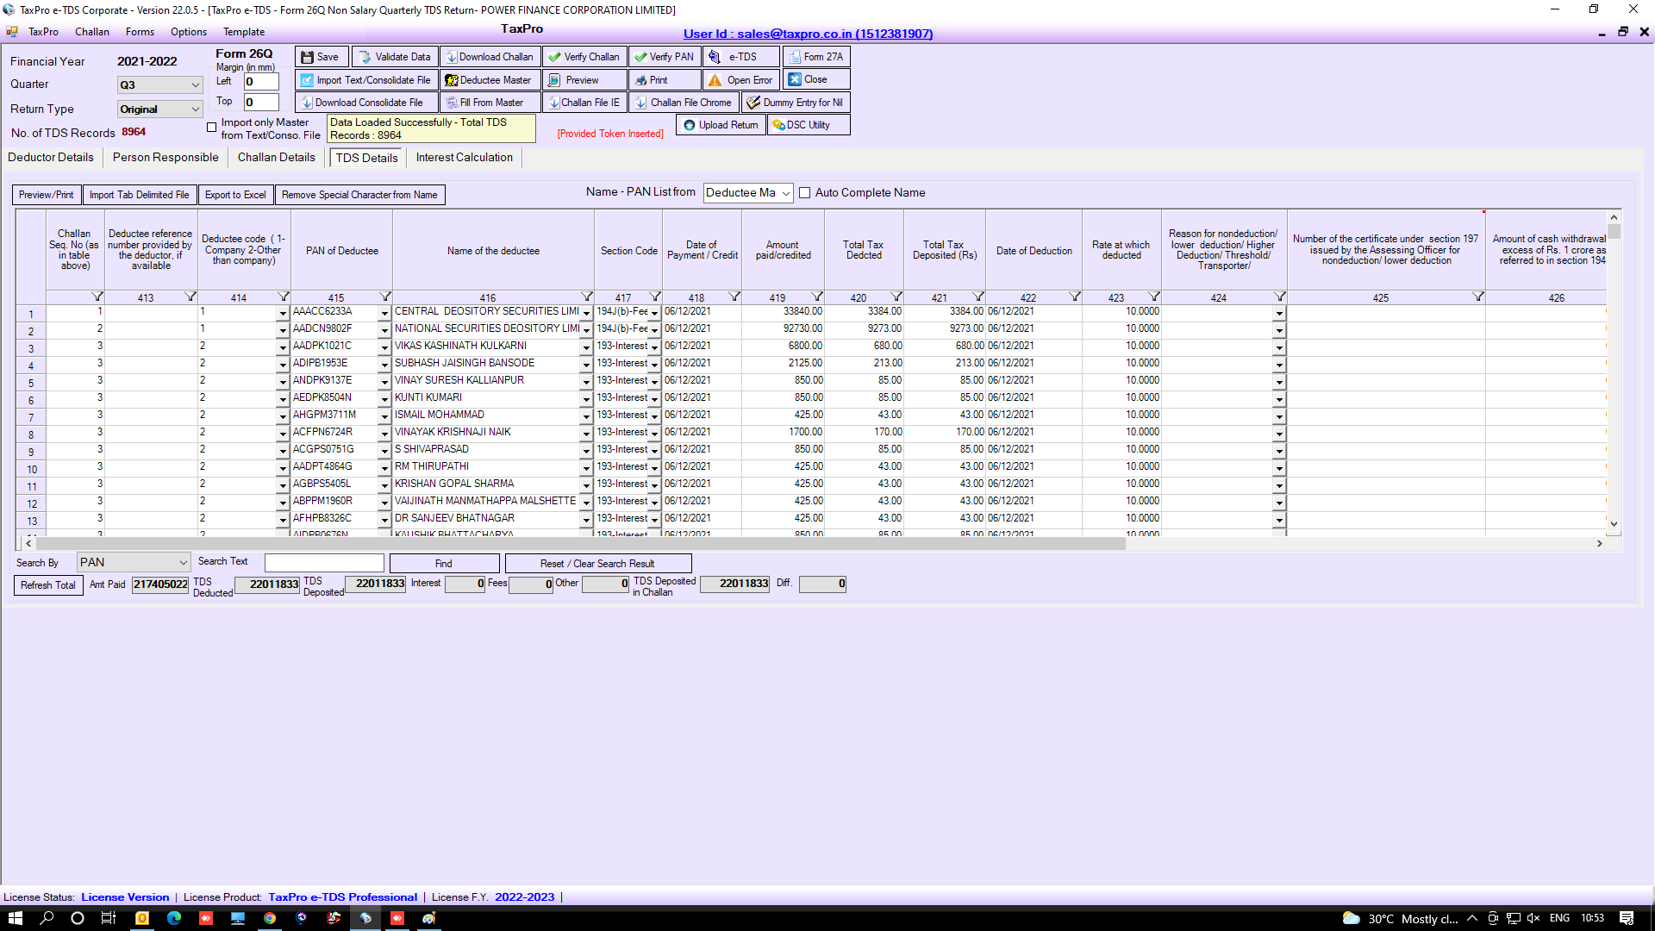This screenshot has height=931, width=1655.
Task: Open Chrome from the taskbar
Action: [270, 918]
